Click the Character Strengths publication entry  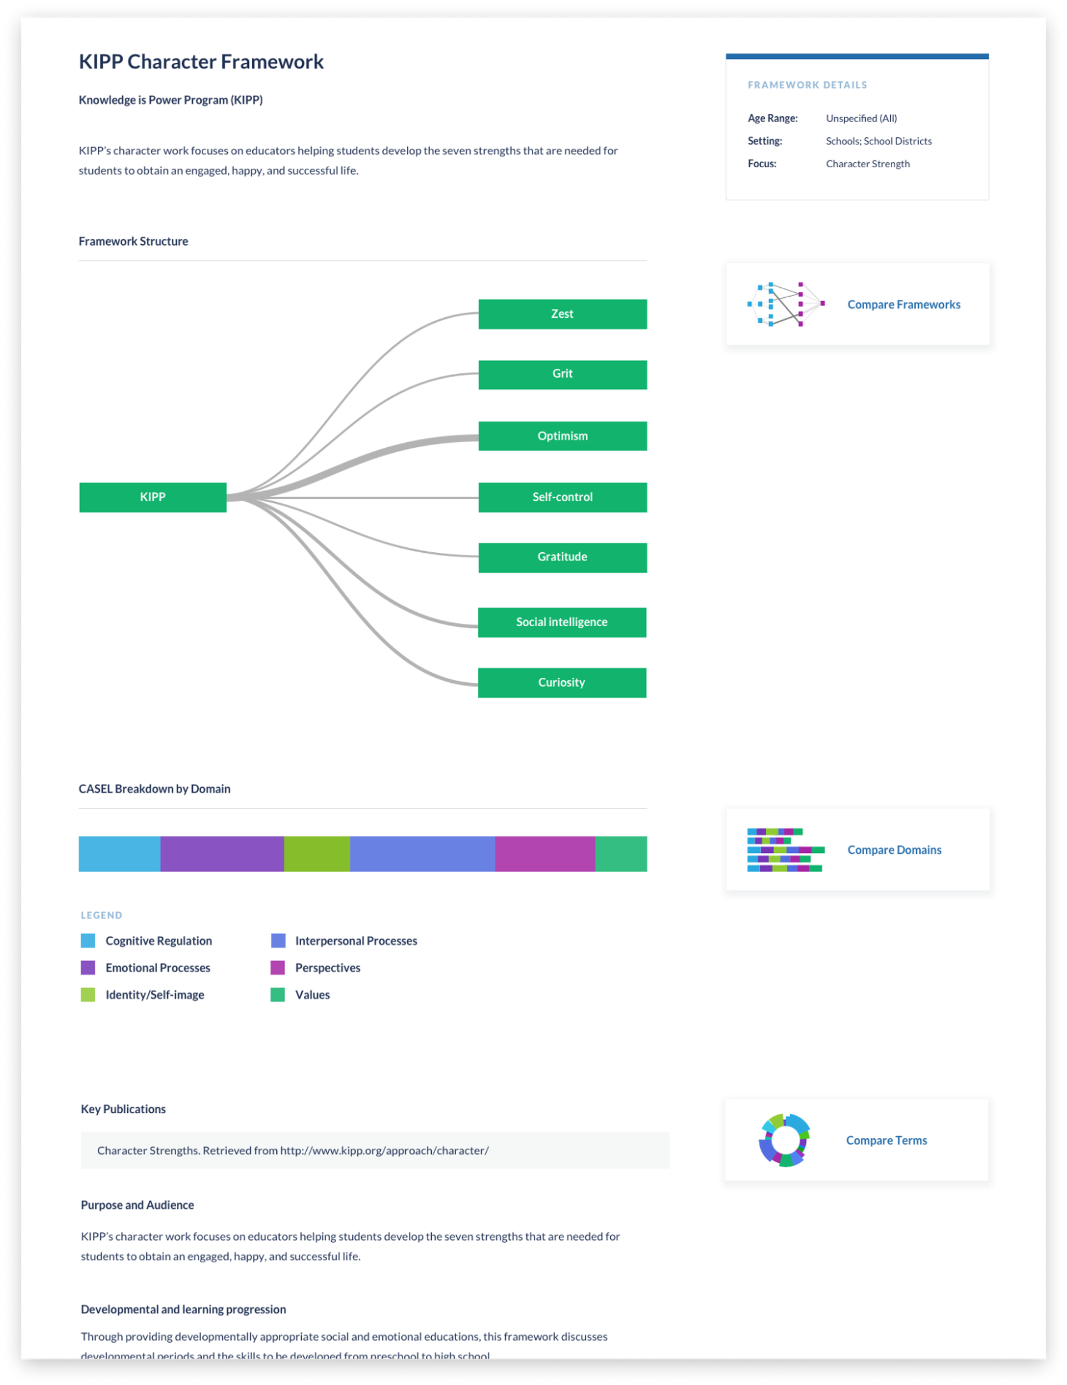(375, 1151)
